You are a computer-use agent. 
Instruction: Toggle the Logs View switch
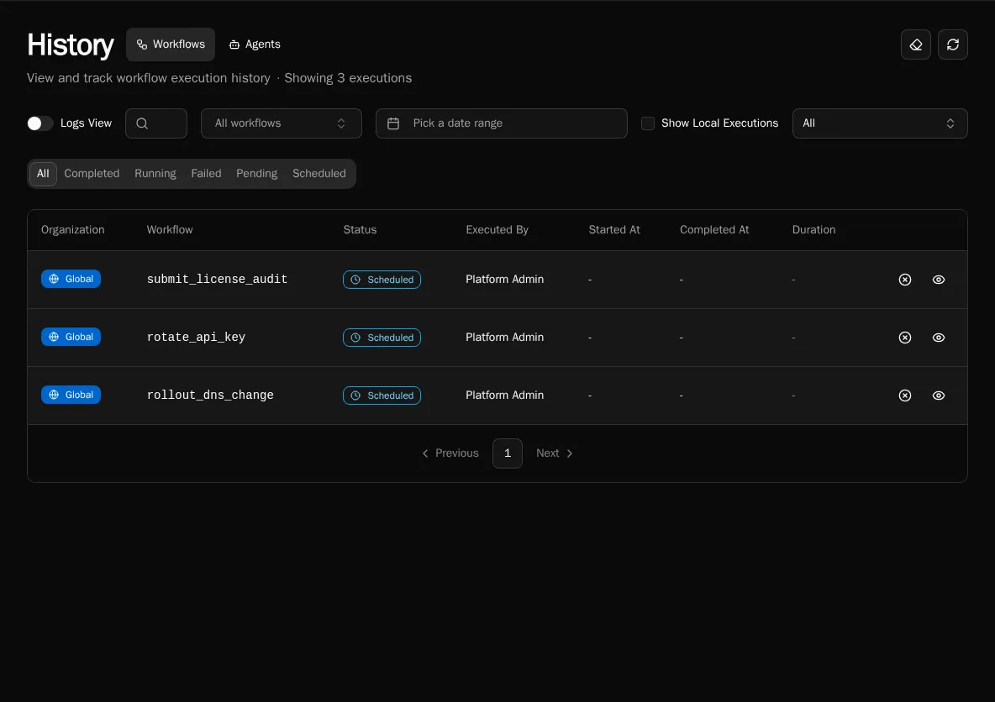coord(40,123)
